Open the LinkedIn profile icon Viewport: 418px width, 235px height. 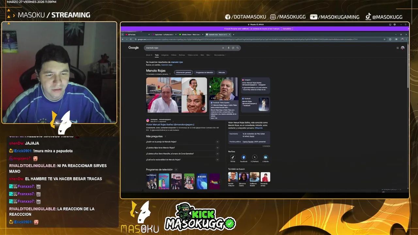(265, 157)
